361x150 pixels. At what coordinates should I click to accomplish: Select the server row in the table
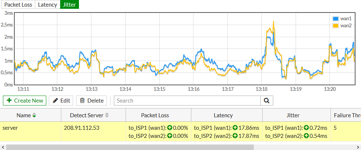pyautogui.click(x=29, y=132)
